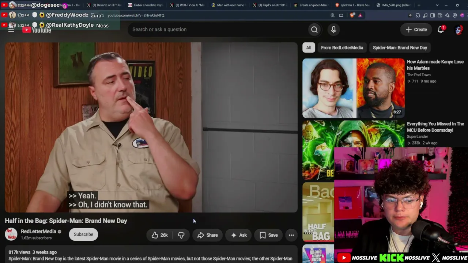The width and height of the screenshot is (468, 263).
Task: Open the RedLetterMedia channel name link
Action: pyautogui.click(x=38, y=232)
